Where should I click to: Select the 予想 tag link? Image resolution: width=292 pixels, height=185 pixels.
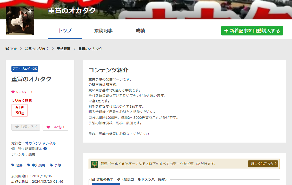pyautogui.click(x=58, y=165)
